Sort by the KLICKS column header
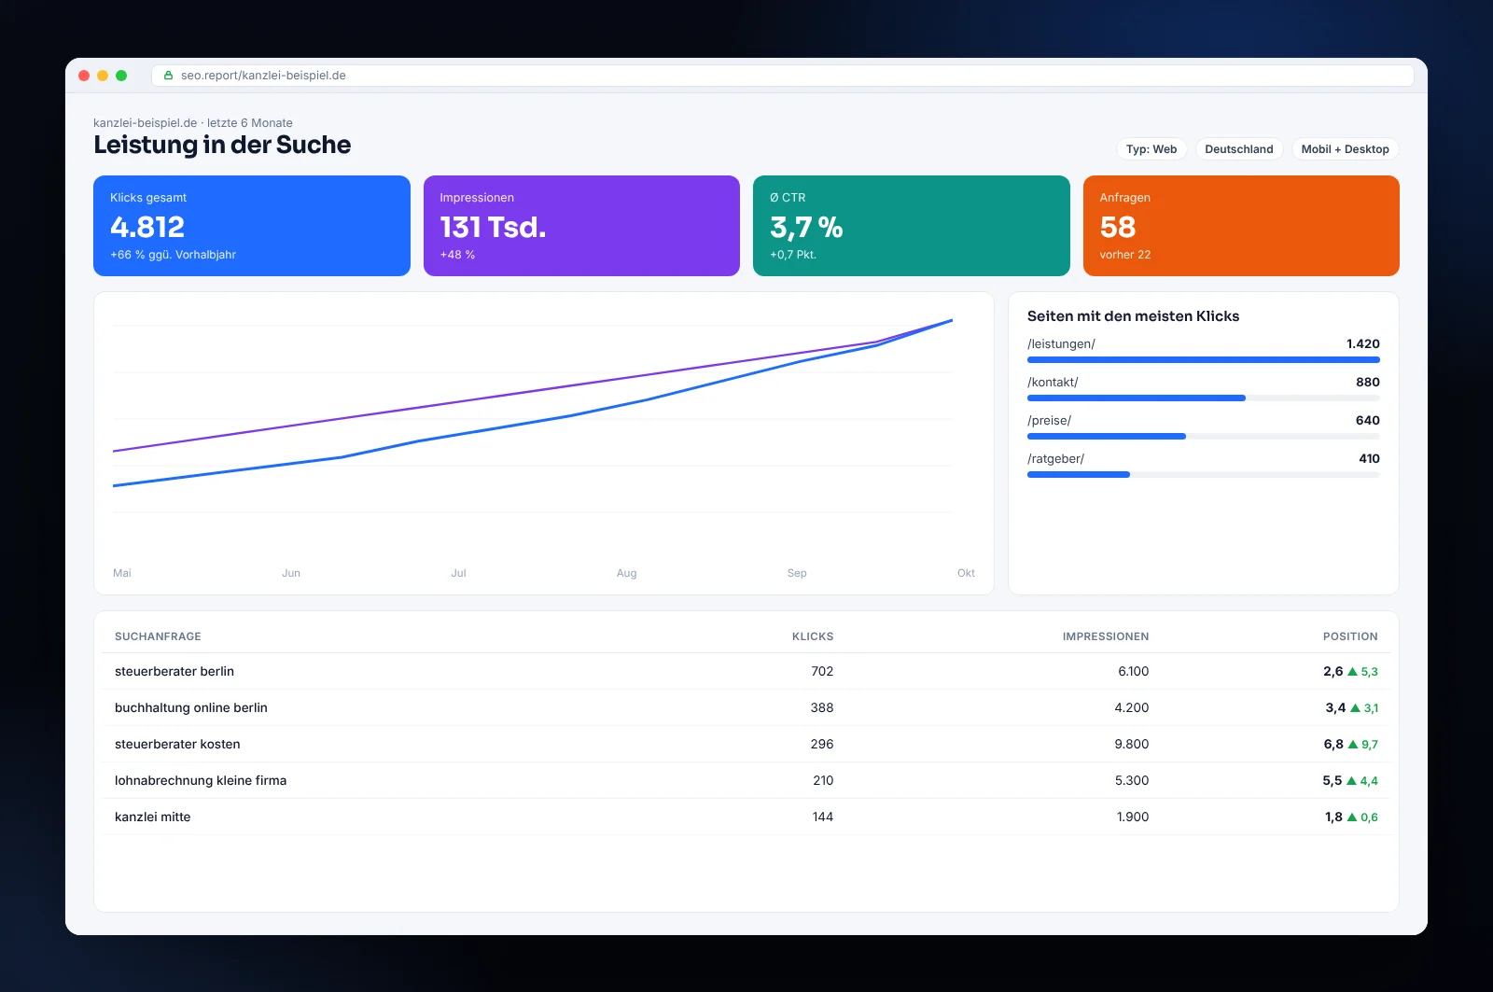 coord(813,636)
